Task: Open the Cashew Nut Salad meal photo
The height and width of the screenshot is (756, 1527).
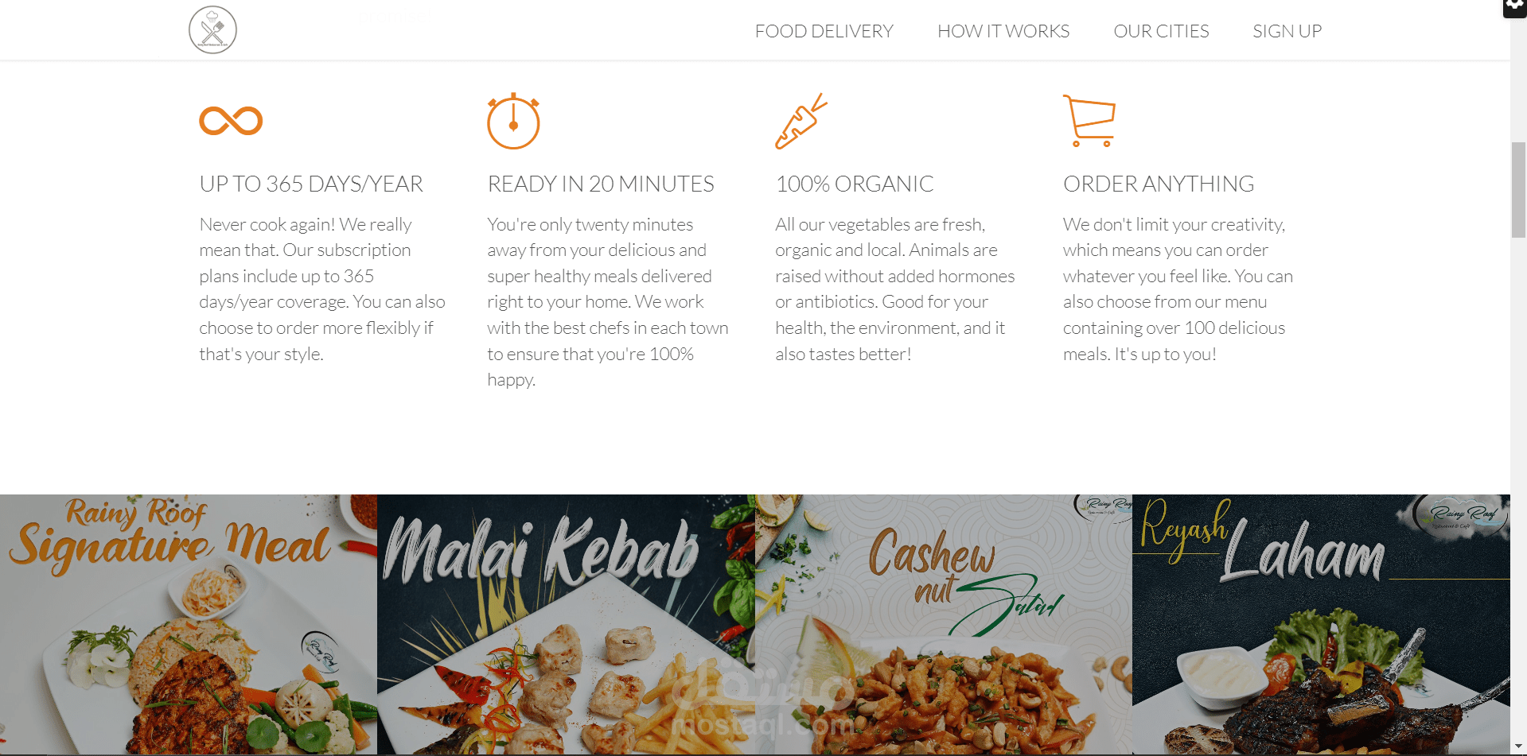Action: coord(944,625)
